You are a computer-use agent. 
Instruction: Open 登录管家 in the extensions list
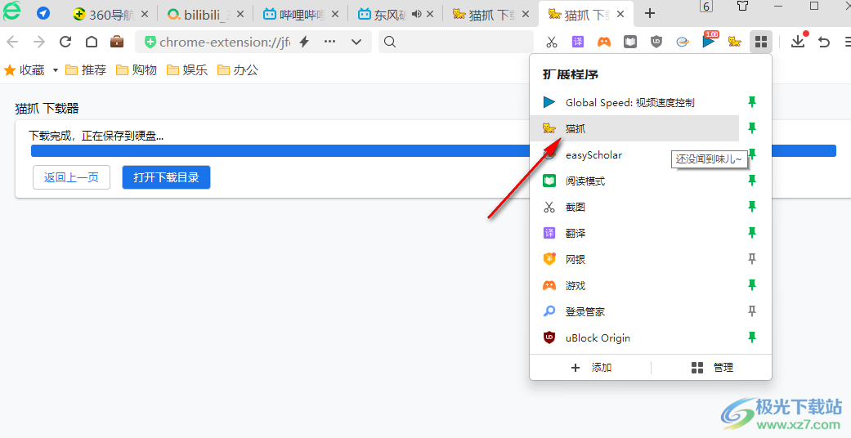pos(634,311)
